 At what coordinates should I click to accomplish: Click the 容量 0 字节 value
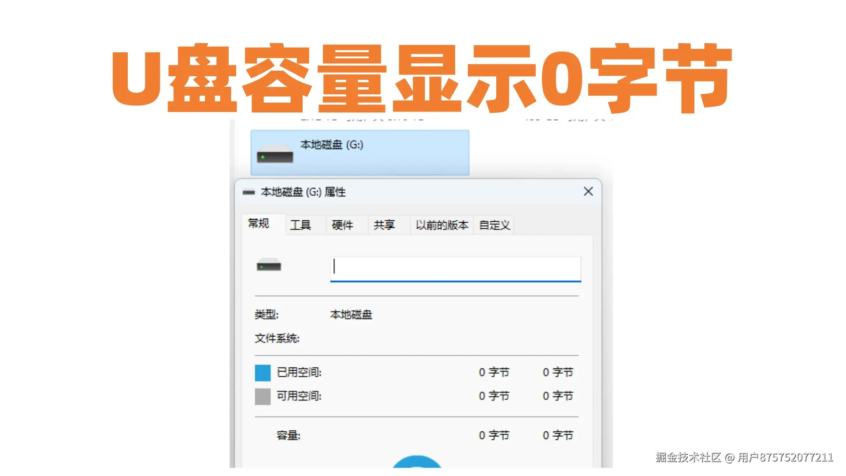click(x=494, y=435)
